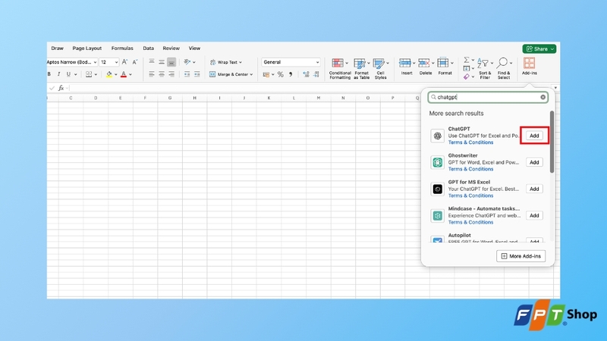Open Cell Styles gallery
Image resolution: width=607 pixels, height=341 pixels.
tap(380, 69)
